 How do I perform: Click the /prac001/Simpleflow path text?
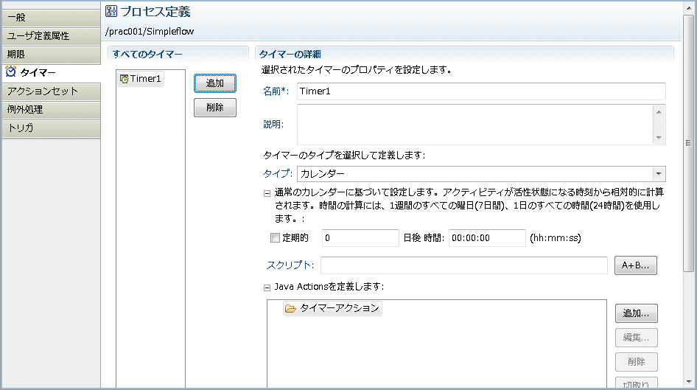coord(150,32)
